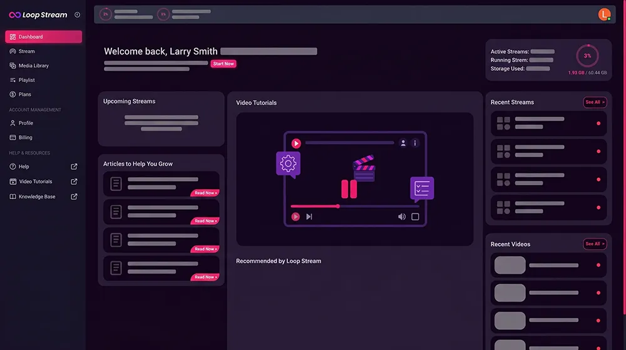
Task: Click See All in Recent Streams
Action: coord(595,102)
